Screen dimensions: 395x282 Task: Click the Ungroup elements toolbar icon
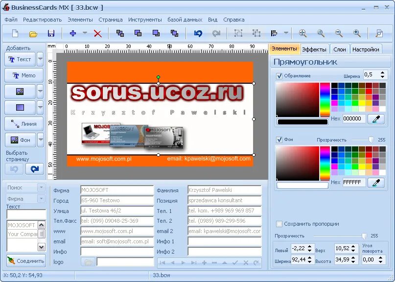pyautogui.click(x=256, y=33)
